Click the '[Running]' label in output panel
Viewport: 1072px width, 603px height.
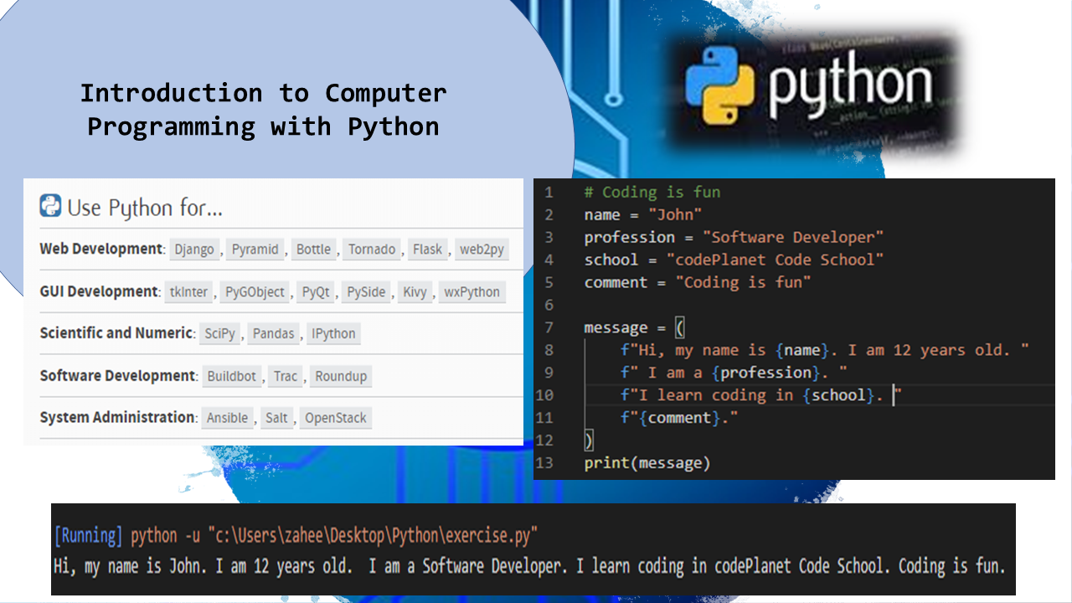pos(88,534)
